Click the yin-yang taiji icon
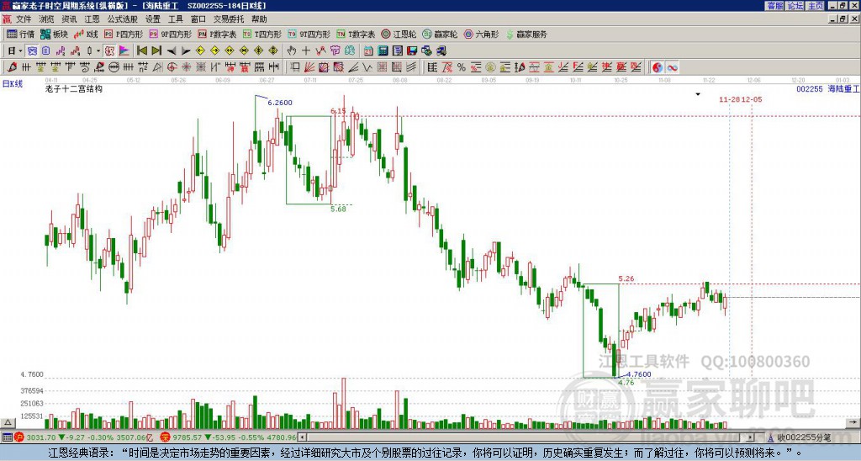 pos(658,67)
